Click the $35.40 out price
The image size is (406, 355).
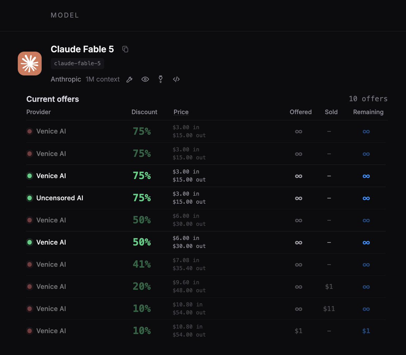(x=189, y=268)
